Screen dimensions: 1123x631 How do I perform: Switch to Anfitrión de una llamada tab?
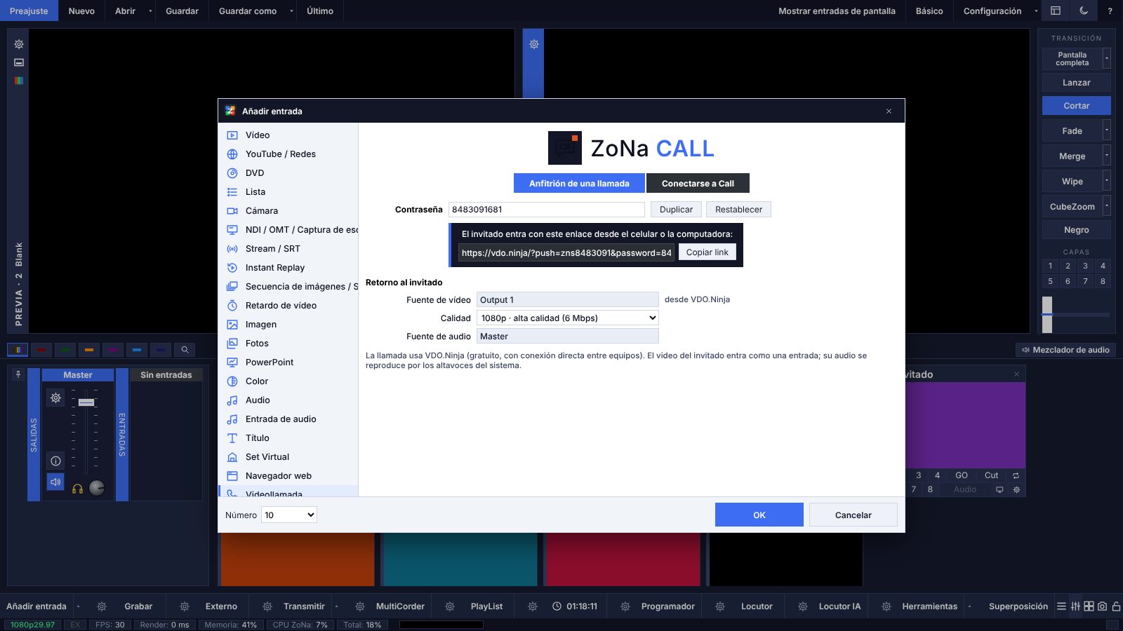(x=579, y=183)
